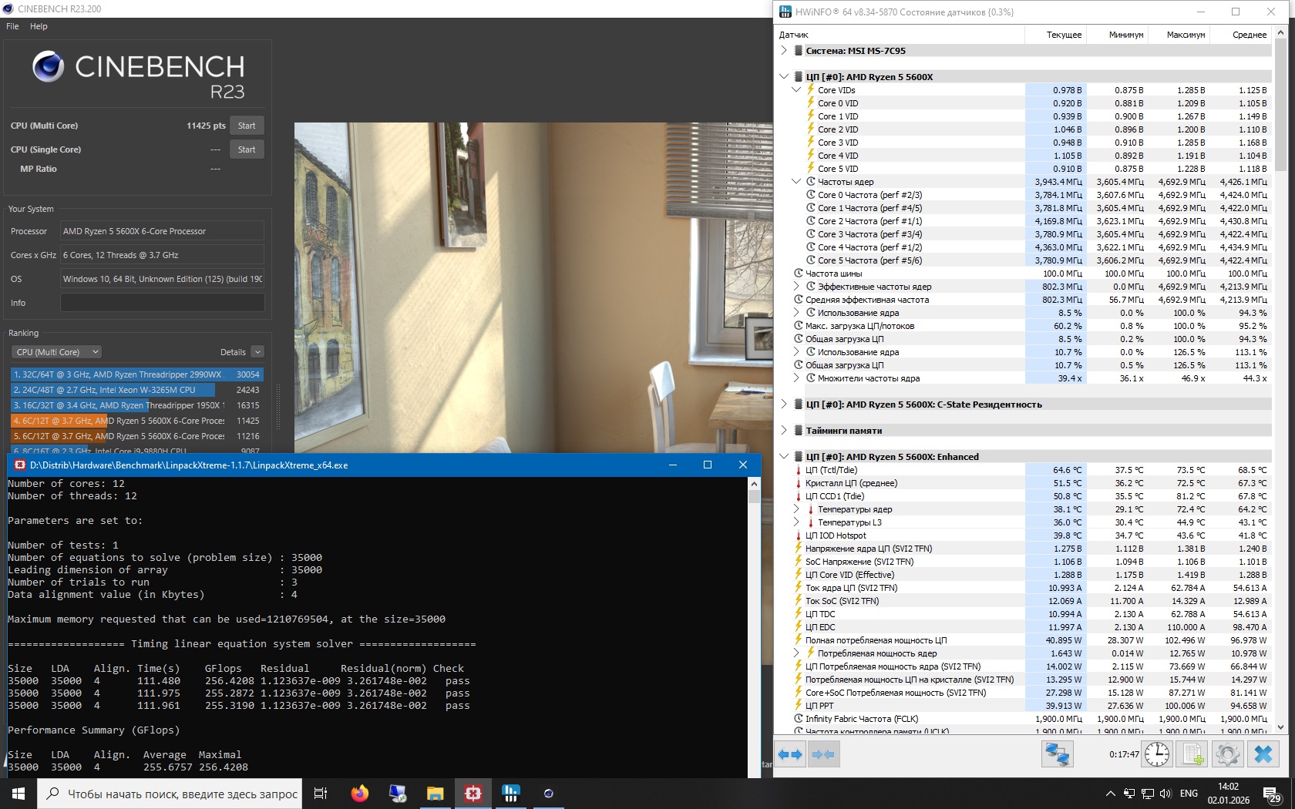Click lightning icon beside Core 0 VID
The width and height of the screenshot is (1295, 809).
pos(811,103)
